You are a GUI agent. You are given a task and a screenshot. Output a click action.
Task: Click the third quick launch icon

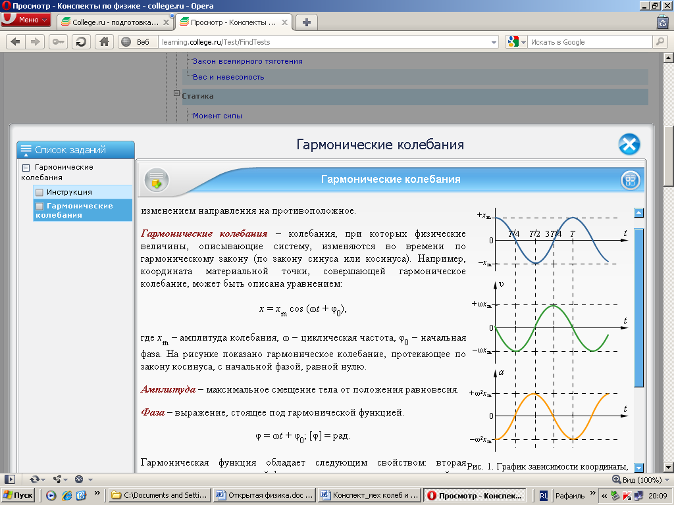(x=81, y=496)
